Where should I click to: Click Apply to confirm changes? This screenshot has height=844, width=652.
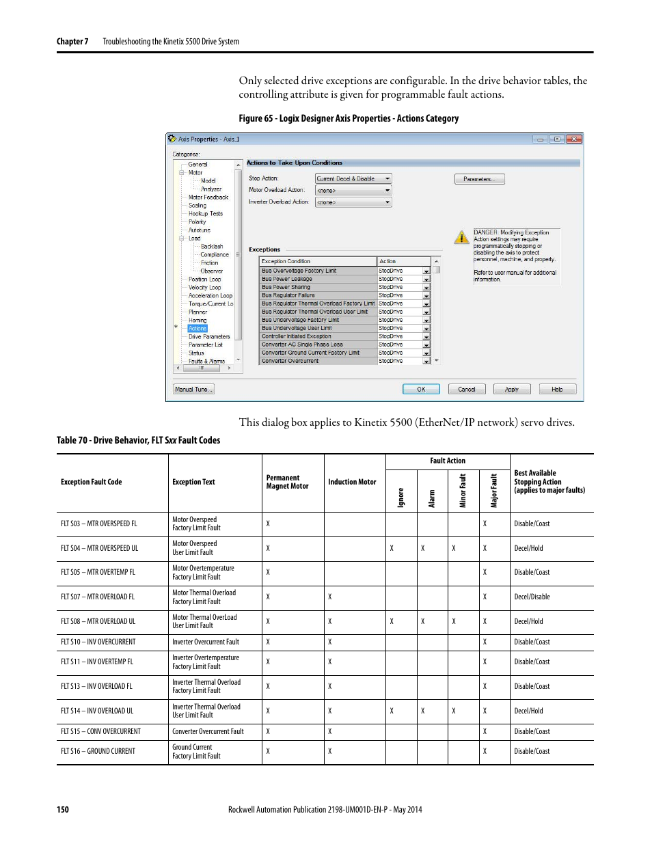click(x=512, y=389)
